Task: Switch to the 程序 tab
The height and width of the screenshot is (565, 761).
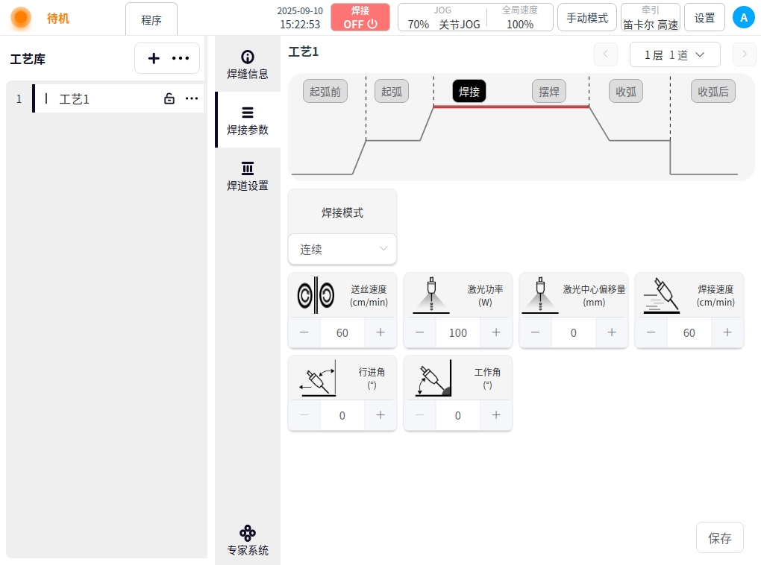Action: click(x=151, y=19)
